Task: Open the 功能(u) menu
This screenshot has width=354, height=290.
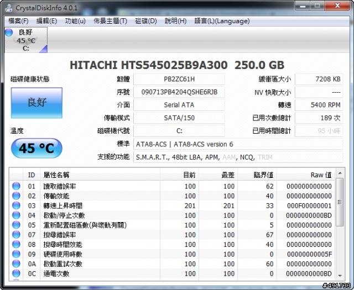Action: pos(75,21)
